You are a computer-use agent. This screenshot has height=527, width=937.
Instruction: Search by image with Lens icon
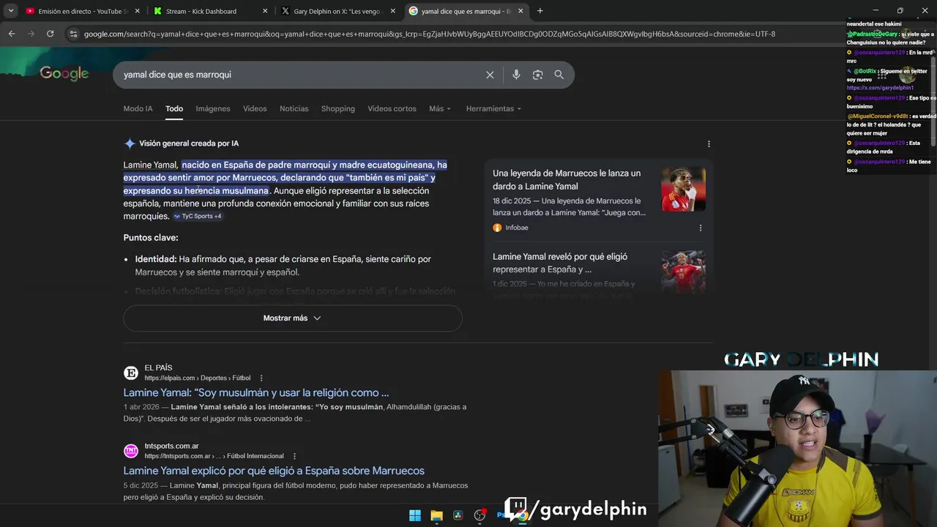pos(537,75)
